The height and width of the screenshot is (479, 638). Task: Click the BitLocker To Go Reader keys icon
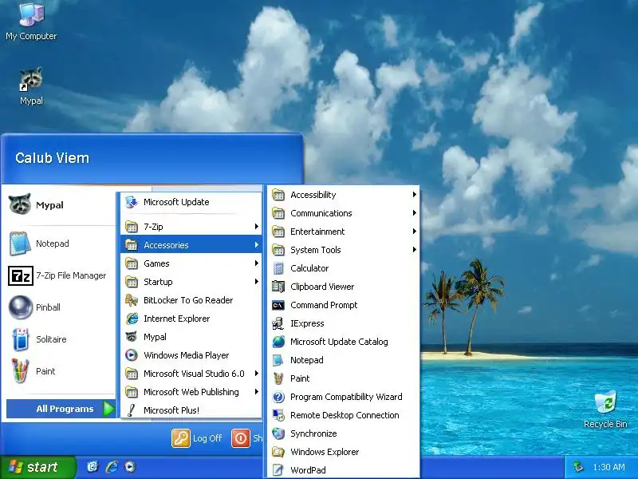pyautogui.click(x=132, y=300)
